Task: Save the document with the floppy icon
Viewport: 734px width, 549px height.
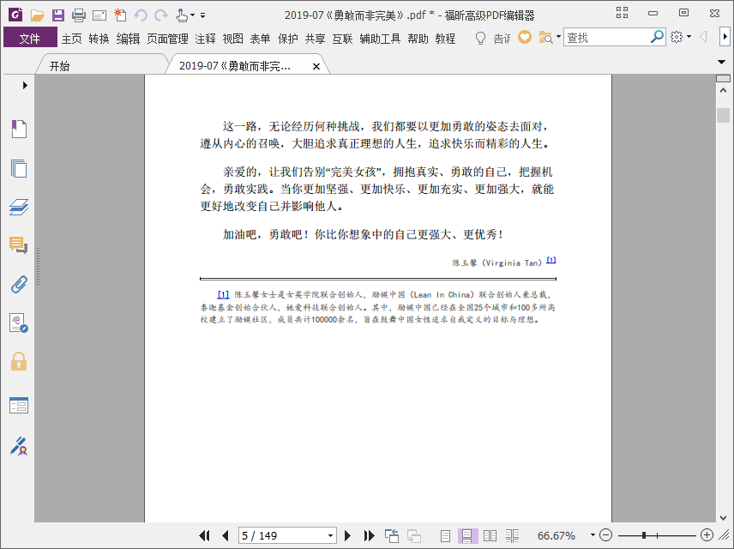Action: (58, 15)
